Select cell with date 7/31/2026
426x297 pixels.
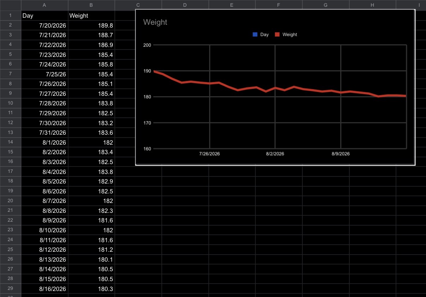45,133
